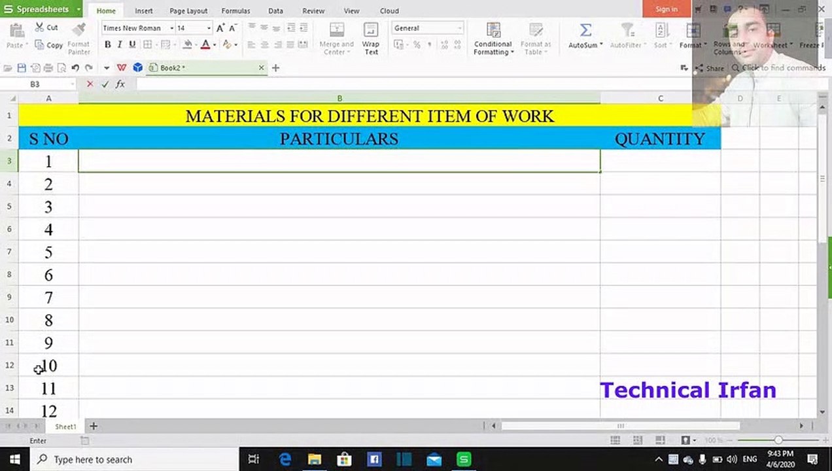This screenshot has width=832, height=471.
Task: Select the Book2 document tab
Action: 206,67
